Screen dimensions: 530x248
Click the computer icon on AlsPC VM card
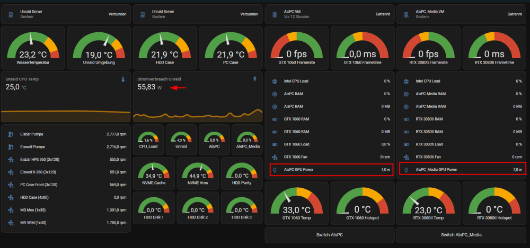click(x=275, y=14)
